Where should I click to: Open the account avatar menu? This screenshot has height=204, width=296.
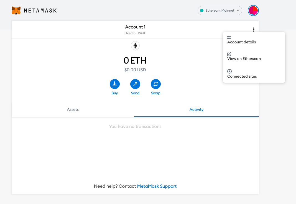pyautogui.click(x=253, y=11)
